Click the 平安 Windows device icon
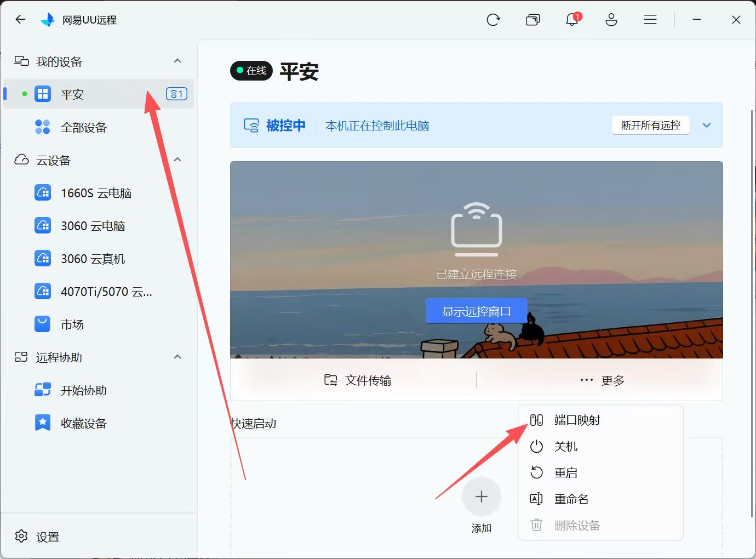 tap(43, 94)
